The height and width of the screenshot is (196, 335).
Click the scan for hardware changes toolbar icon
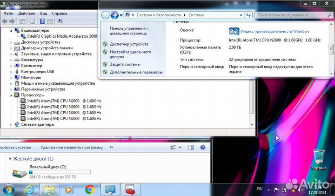click(x=60, y=21)
